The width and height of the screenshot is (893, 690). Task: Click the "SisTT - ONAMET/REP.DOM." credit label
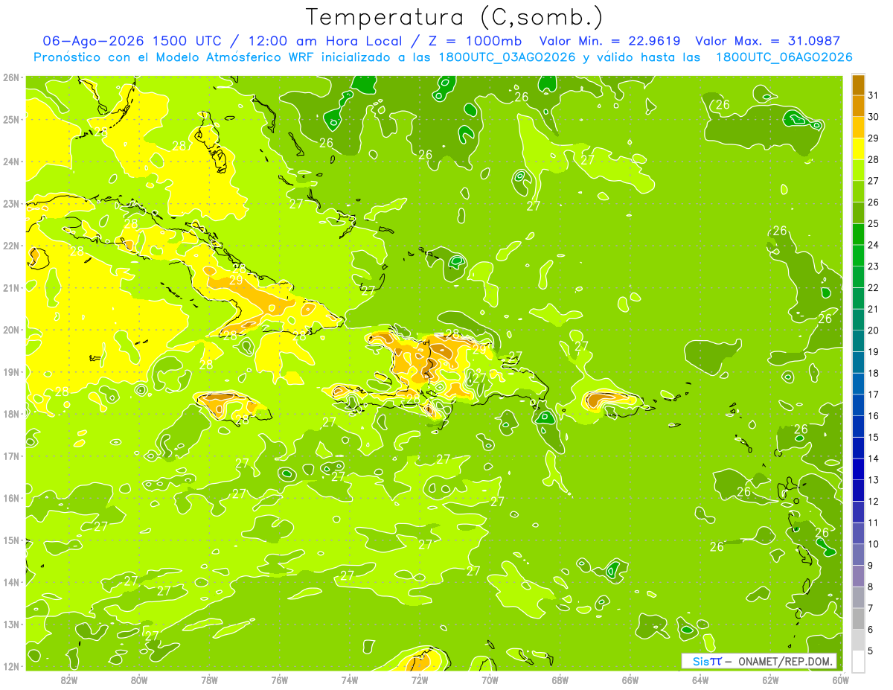pos(759,661)
